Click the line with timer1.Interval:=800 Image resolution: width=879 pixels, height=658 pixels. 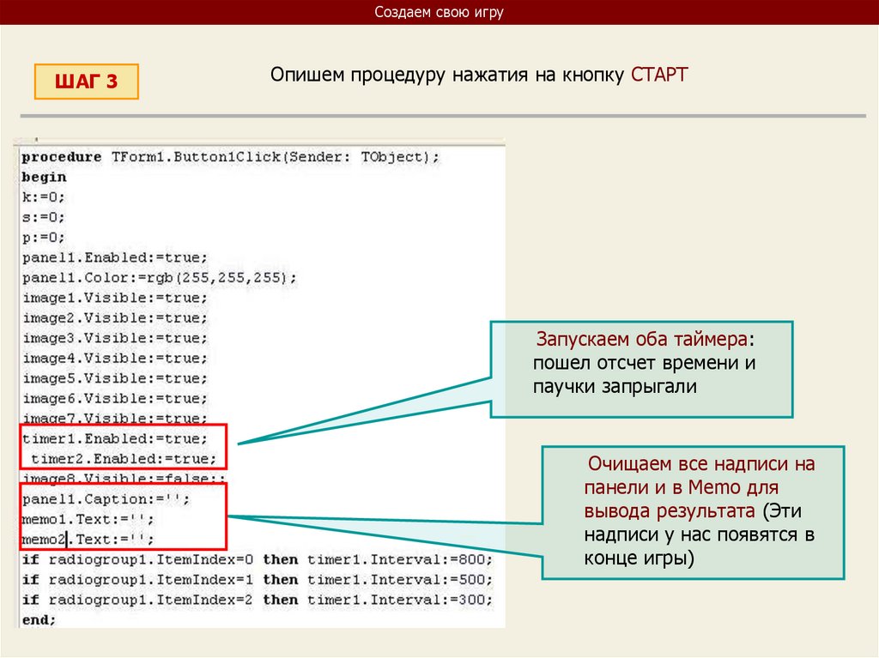pyautogui.click(x=258, y=560)
